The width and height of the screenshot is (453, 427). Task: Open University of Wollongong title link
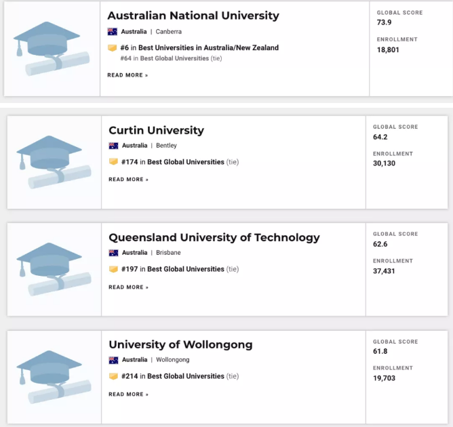180,344
